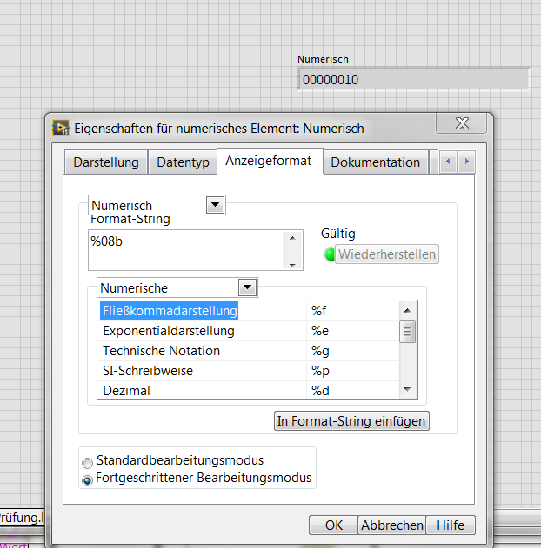
Task: Expand the Numerische format codes dropdown
Action: pos(247,287)
